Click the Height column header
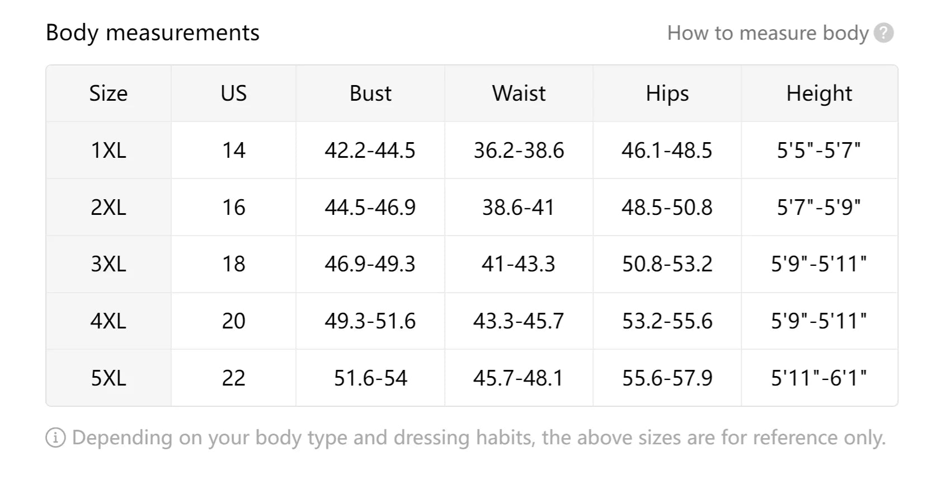927x479 pixels. pyautogui.click(x=820, y=93)
